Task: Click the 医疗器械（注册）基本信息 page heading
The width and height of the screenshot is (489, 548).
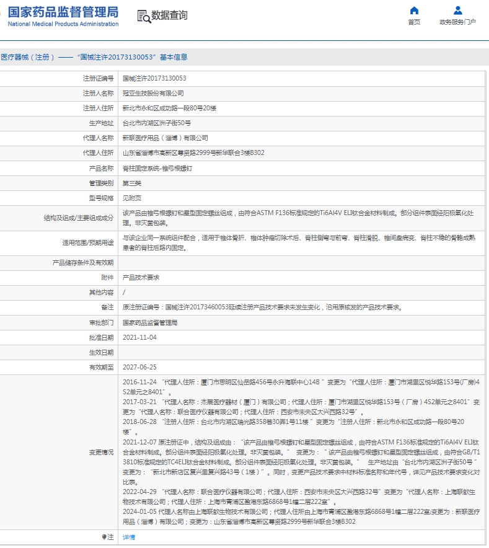Action: coord(94,57)
